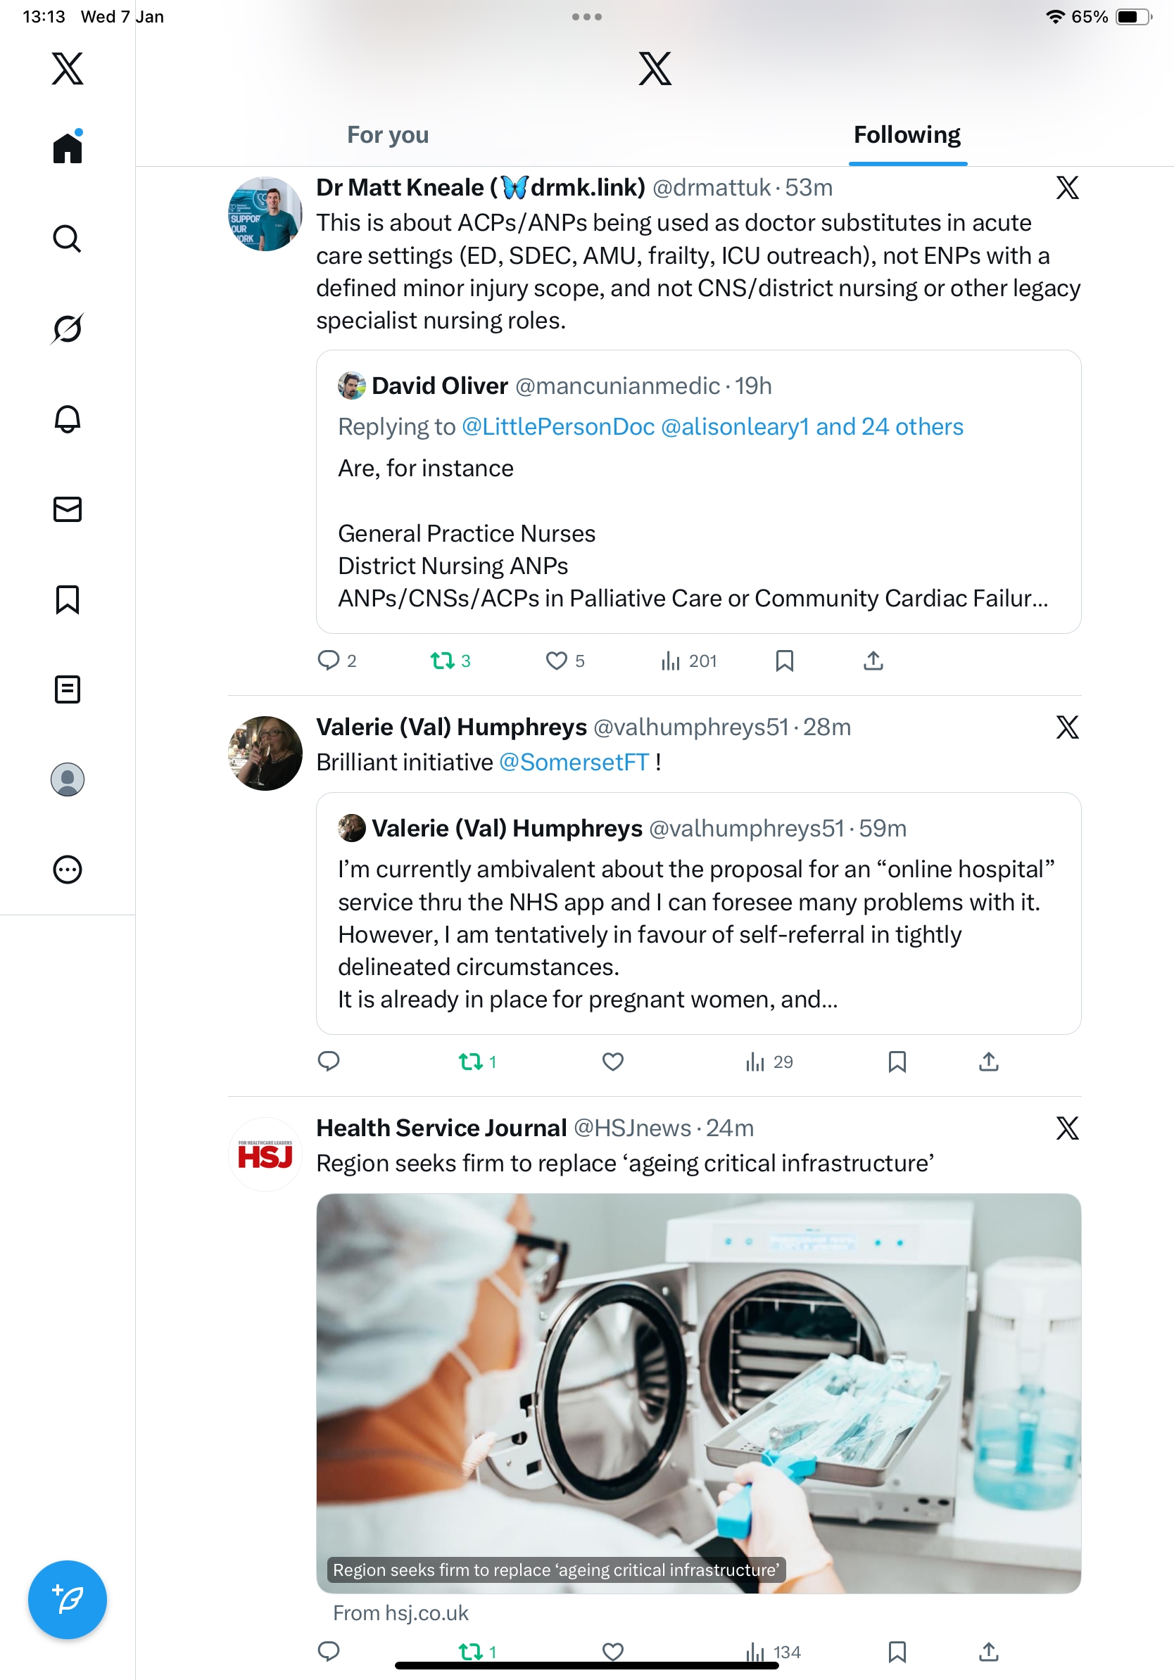Open the @SomersetFT mention link
1174x1680 pixels.
(x=574, y=763)
